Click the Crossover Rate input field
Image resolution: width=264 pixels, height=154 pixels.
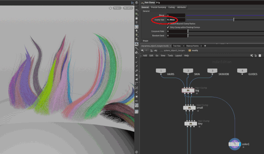pos(177,31)
